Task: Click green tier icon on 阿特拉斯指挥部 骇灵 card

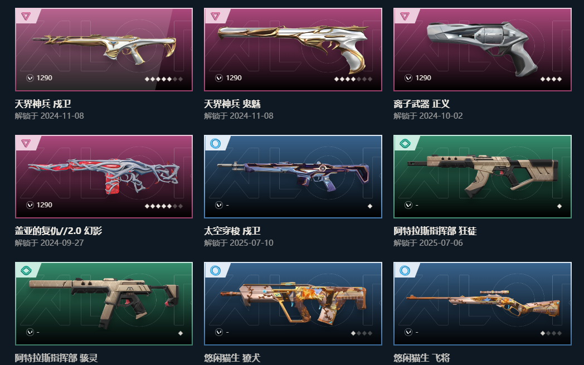Action: pos(26,270)
